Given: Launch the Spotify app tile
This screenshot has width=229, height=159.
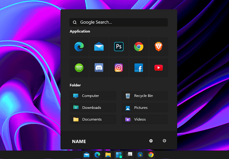Looking at the screenshot, I should click(x=79, y=68).
